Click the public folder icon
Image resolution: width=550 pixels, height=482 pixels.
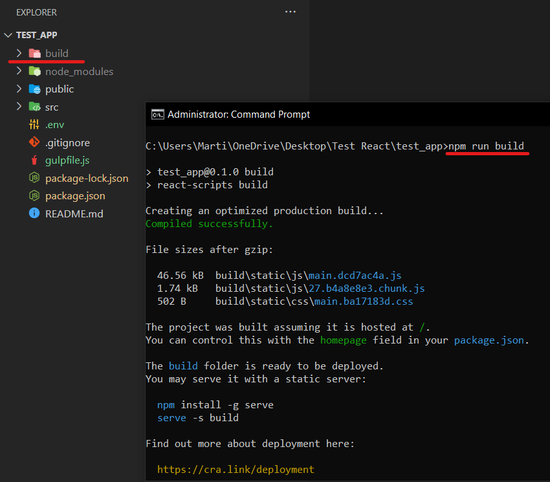coord(34,89)
